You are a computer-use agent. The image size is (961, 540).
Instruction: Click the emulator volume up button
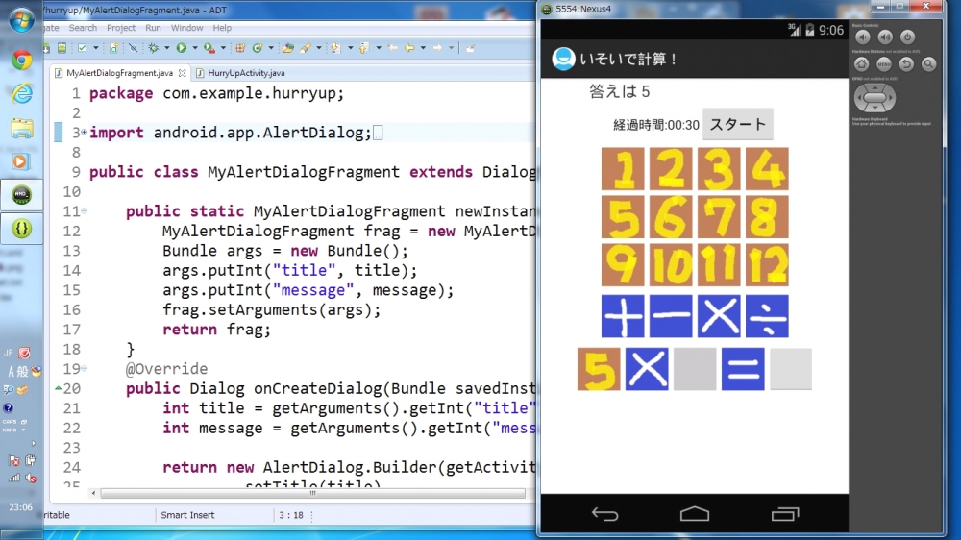point(885,37)
